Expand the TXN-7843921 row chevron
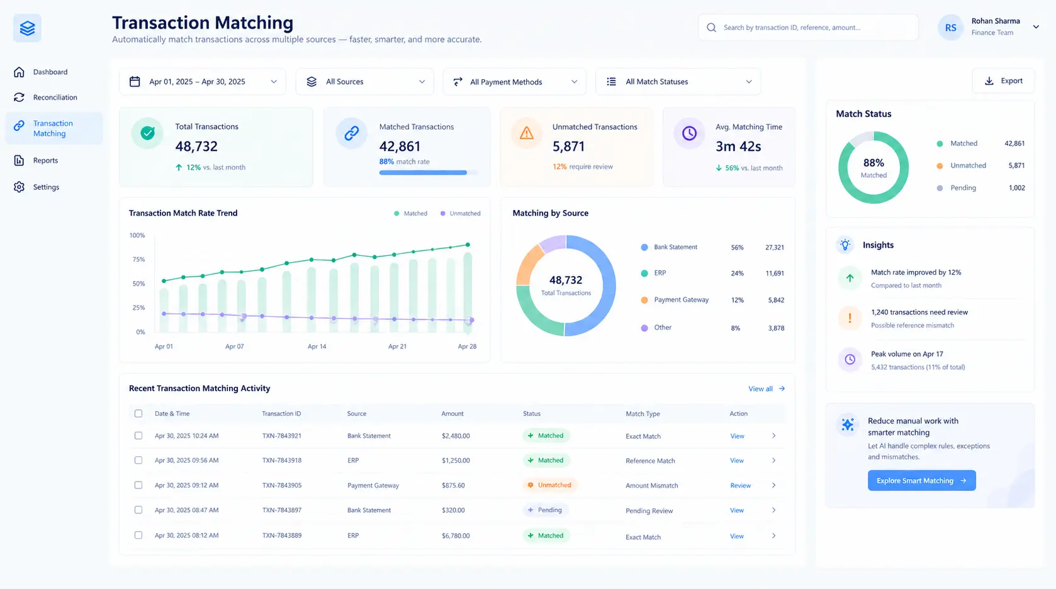Viewport: 1056px width, 589px height. click(774, 436)
